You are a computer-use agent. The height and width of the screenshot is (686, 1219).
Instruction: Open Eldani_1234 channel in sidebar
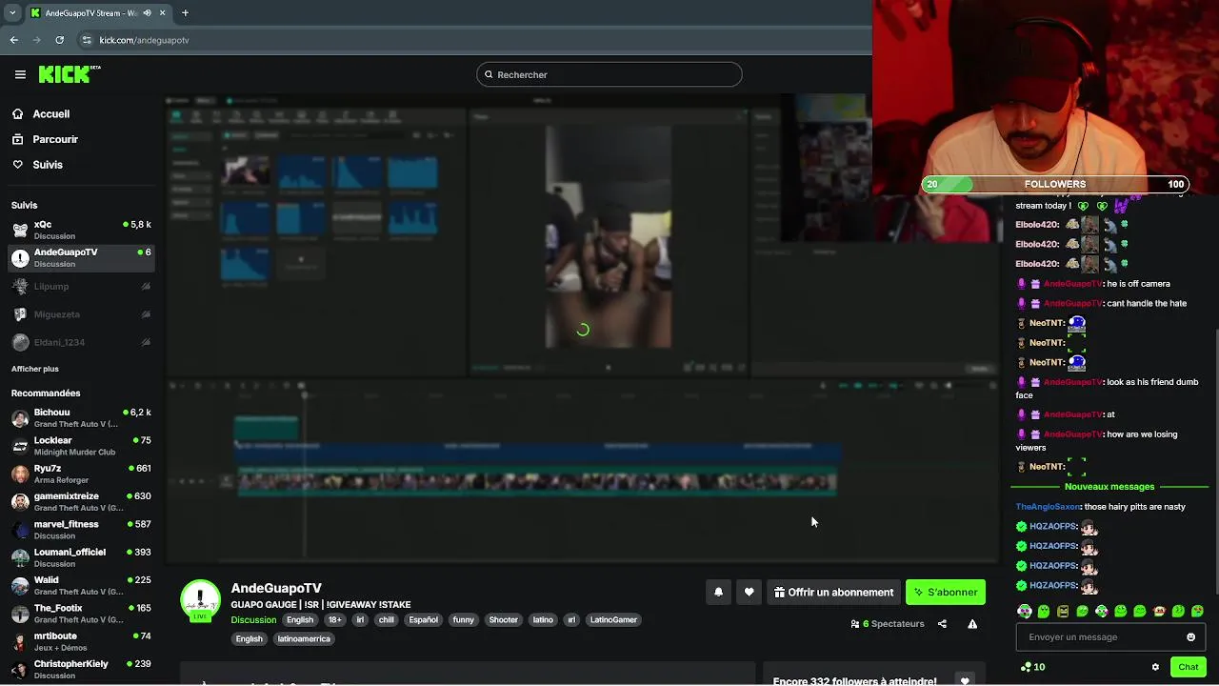tap(80, 342)
